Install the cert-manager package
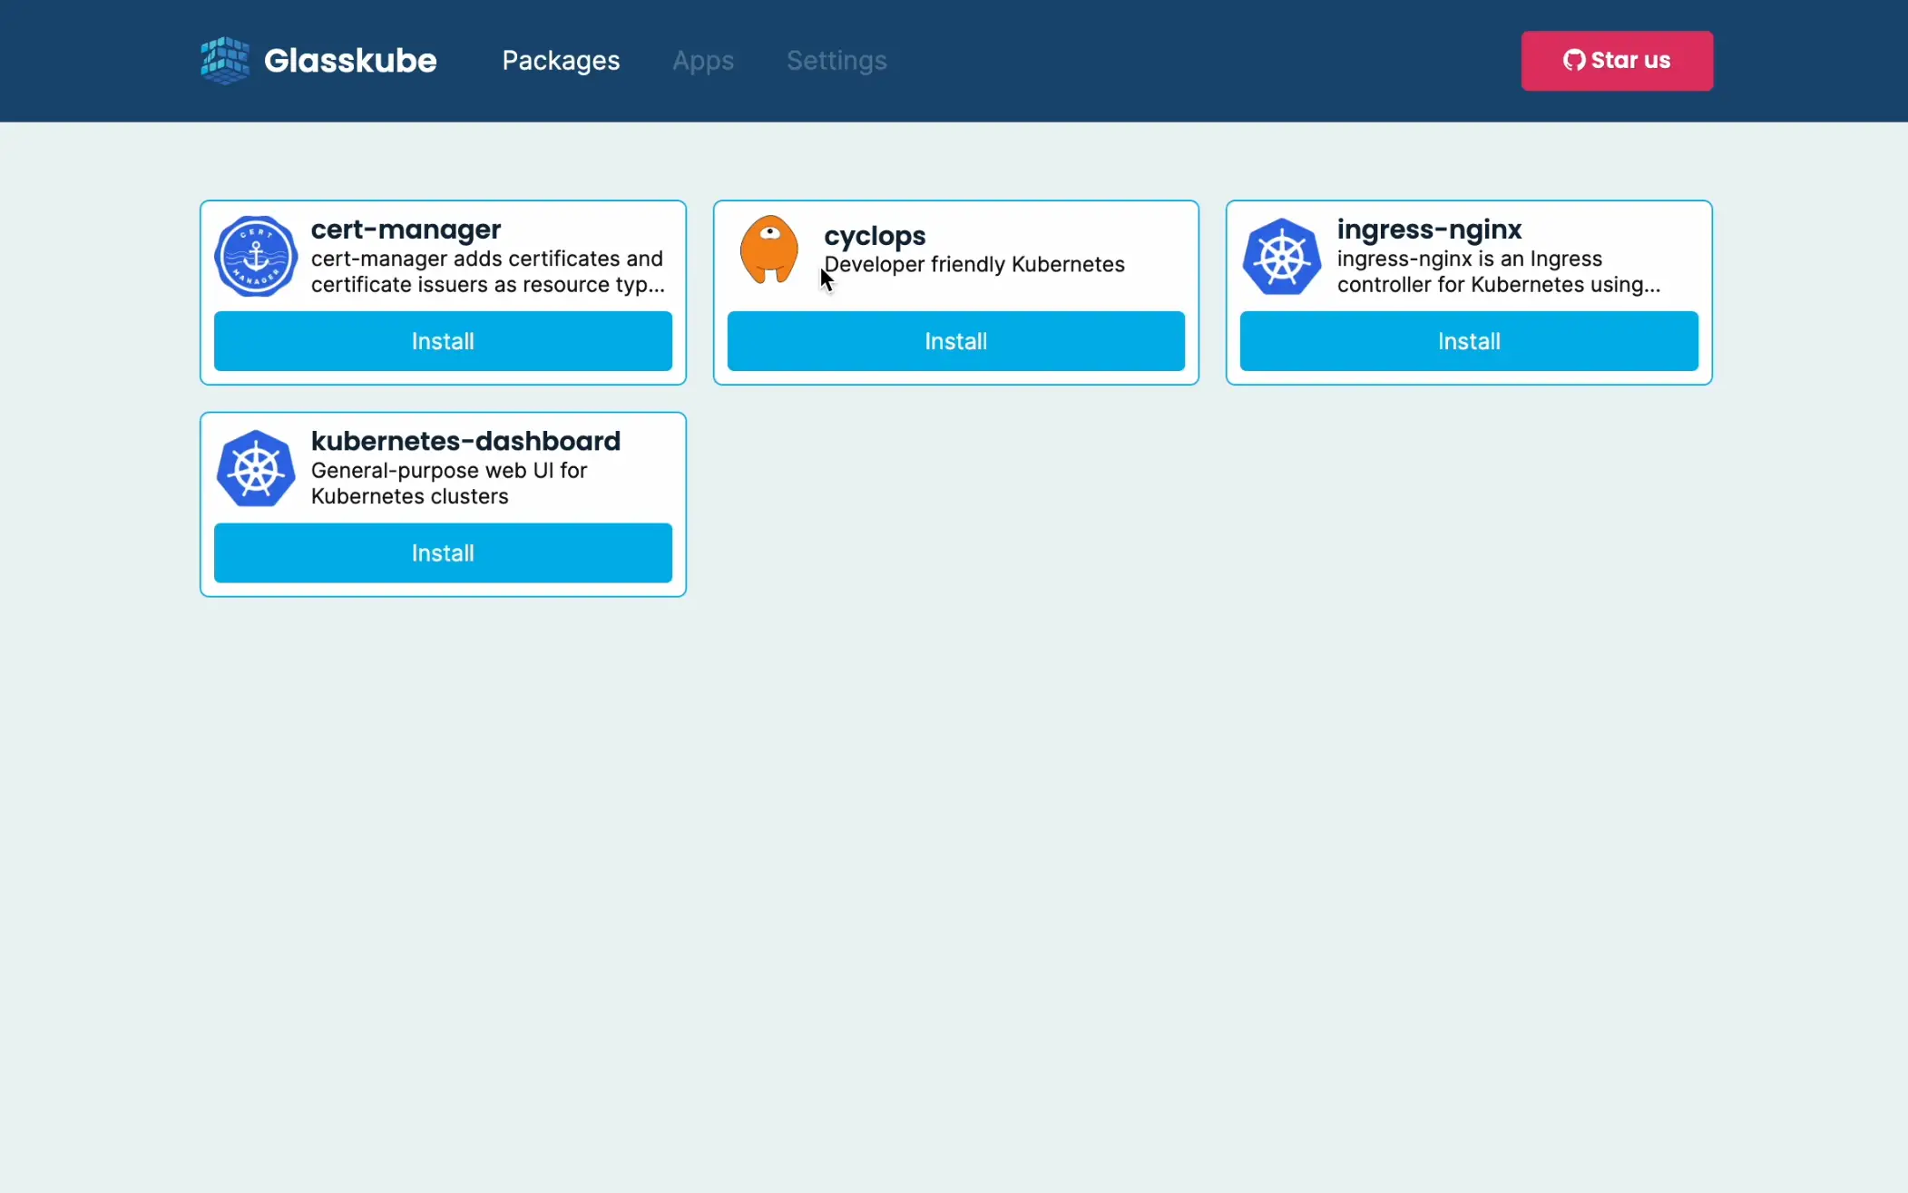This screenshot has width=1908, height=1193. point(443,341)
